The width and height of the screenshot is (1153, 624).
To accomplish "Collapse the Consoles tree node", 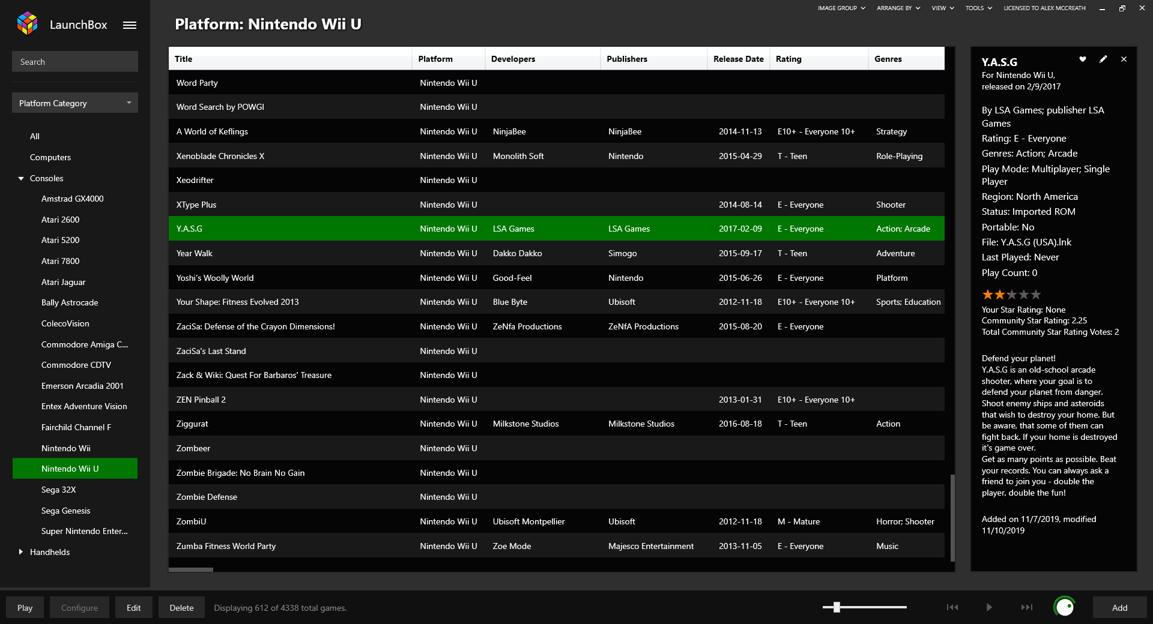I will 21,178.
